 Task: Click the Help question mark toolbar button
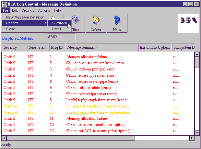(117, 23)
